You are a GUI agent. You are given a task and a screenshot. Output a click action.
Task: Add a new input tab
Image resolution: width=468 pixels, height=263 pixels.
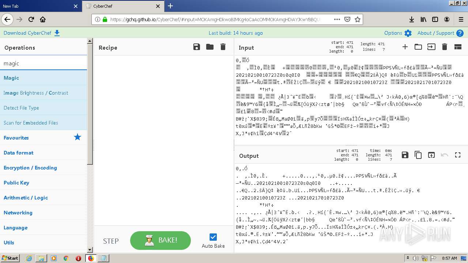(405, 47)
